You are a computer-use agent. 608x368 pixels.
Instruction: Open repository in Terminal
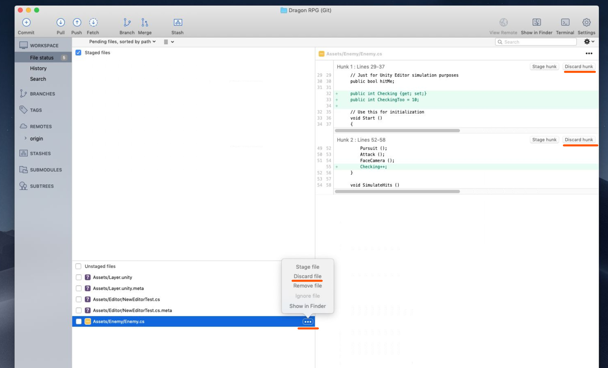point(565,26)
